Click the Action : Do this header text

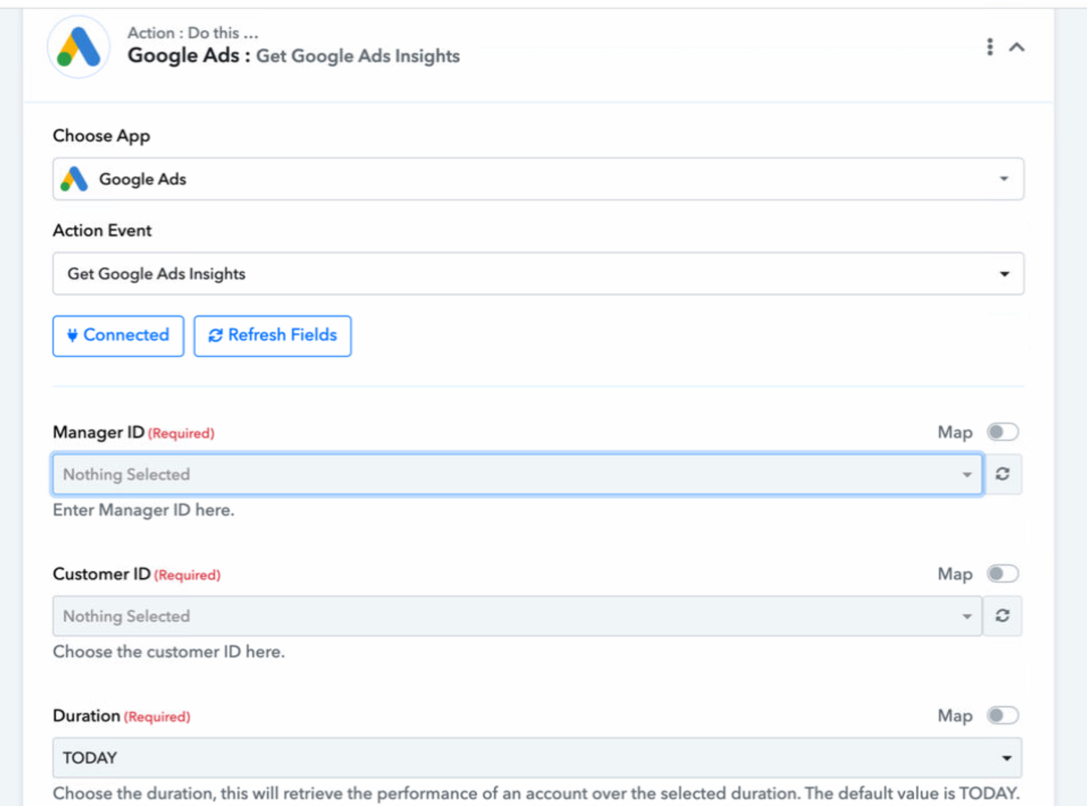pyautogui.click(x=193, y=33)
